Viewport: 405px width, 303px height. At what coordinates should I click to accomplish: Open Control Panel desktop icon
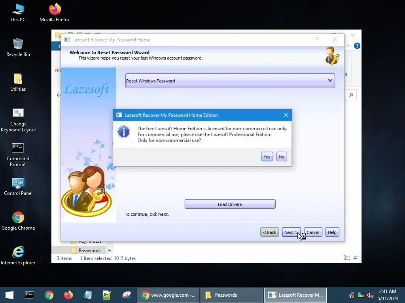point(18,187)
